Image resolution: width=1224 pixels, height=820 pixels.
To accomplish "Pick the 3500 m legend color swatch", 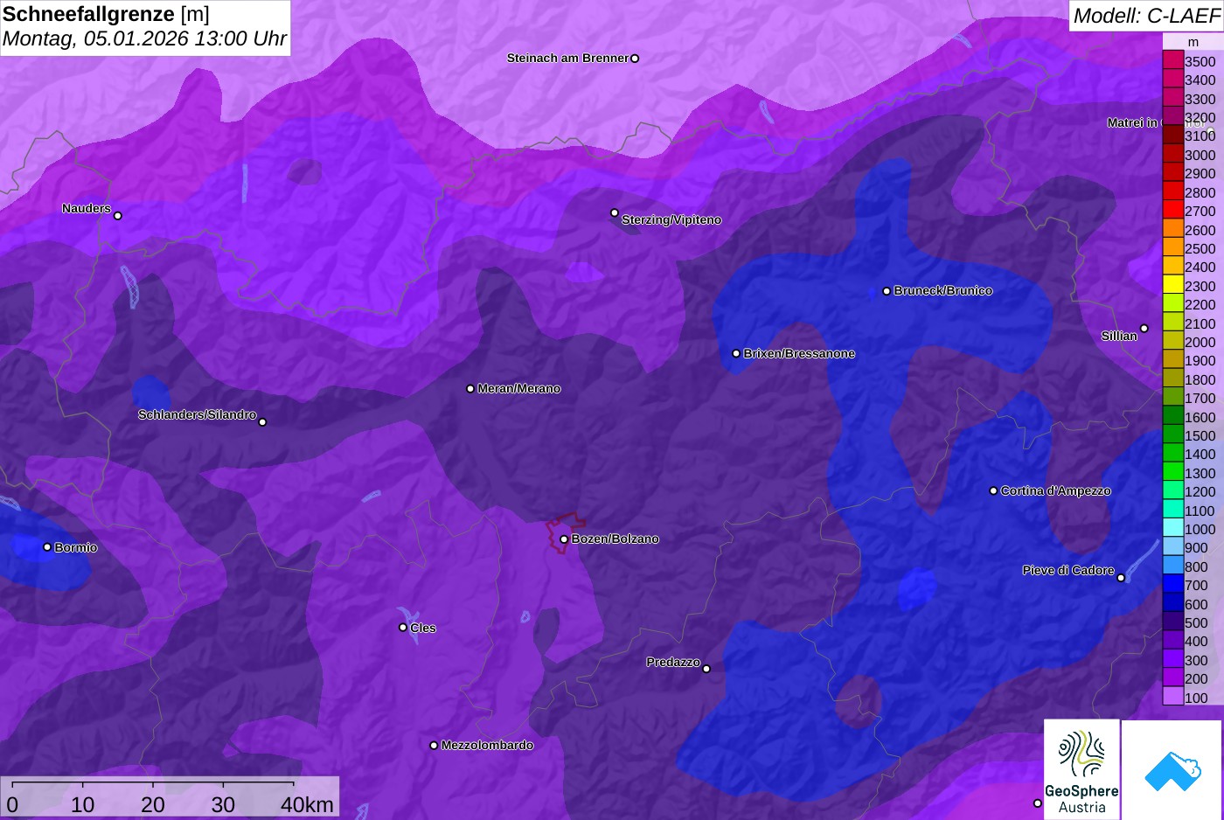I will (x=1172, y=60).
